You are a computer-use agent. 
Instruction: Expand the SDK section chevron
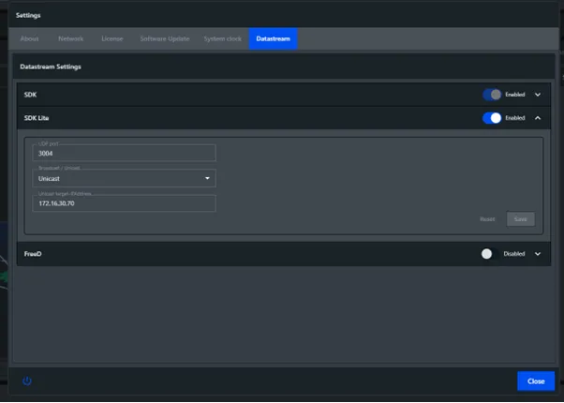click(x=538, y=95)
